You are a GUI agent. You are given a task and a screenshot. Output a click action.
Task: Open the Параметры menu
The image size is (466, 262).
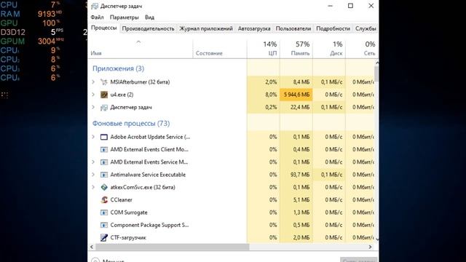click(x=125, y=17)
